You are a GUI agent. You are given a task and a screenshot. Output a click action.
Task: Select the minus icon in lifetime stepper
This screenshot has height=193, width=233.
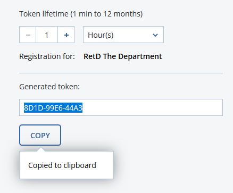[28, 35]
